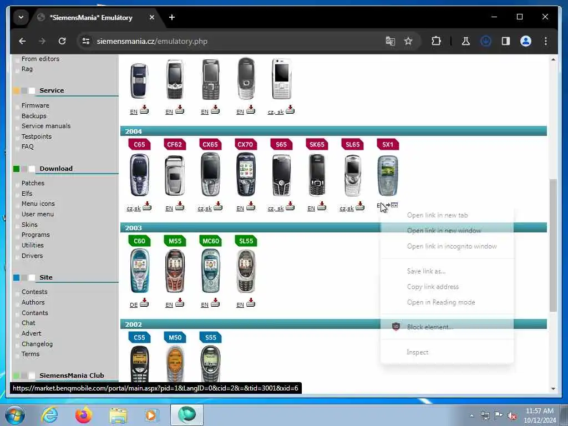Screen dimensions: 568x426
Task: Click the C65 emulator download icon
Action: click(x=147, y=206)
